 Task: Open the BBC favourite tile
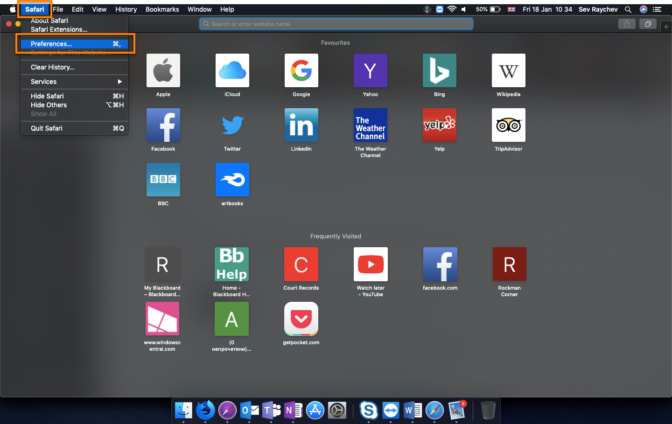tap(163, 180)
